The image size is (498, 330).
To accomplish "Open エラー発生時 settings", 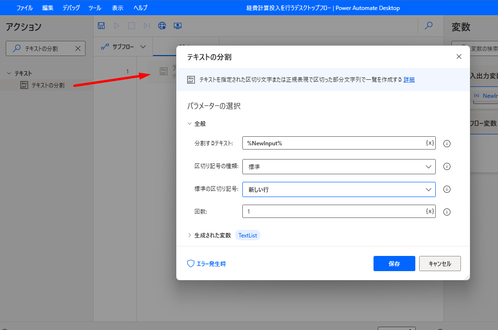I will [x=206, y=264].
